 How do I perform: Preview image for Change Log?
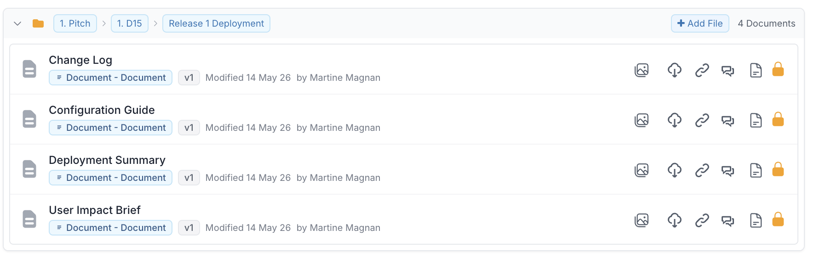pyautogui.click(x=642, y=70)
